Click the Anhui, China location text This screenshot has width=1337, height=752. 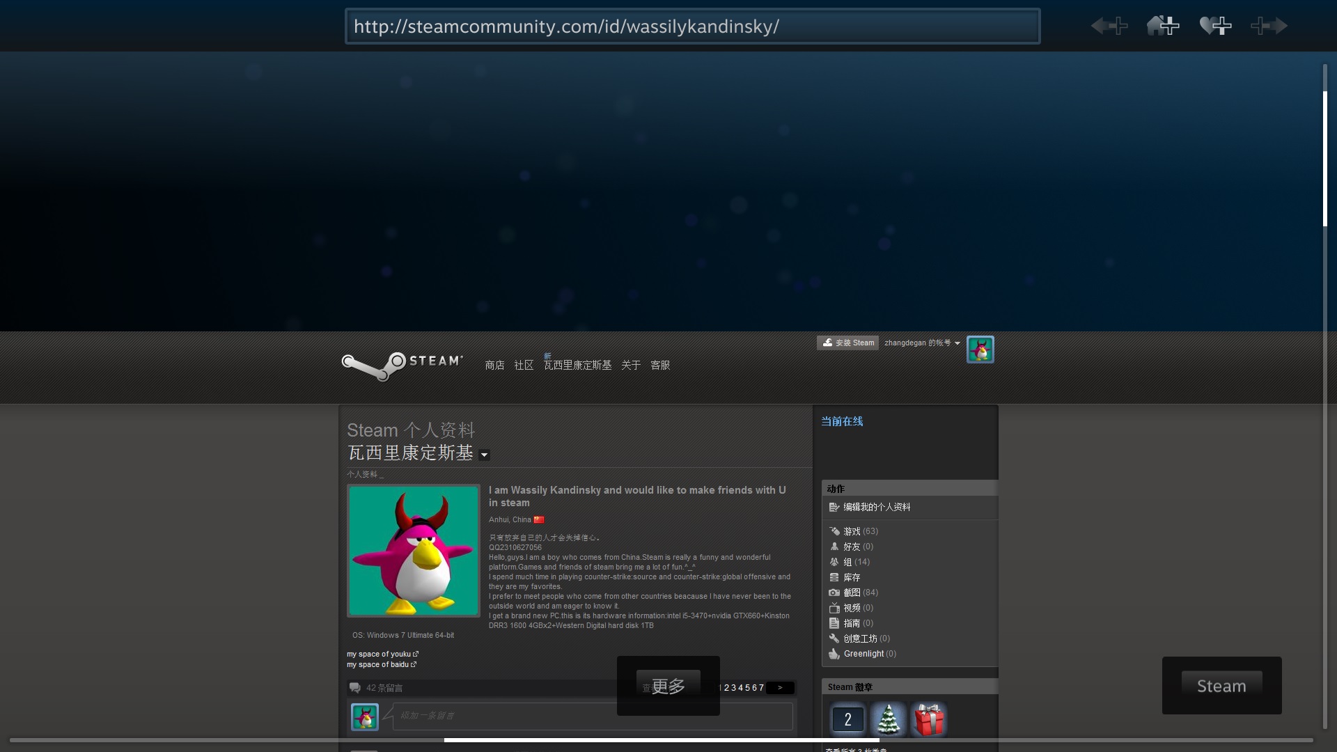click(510, 520)
